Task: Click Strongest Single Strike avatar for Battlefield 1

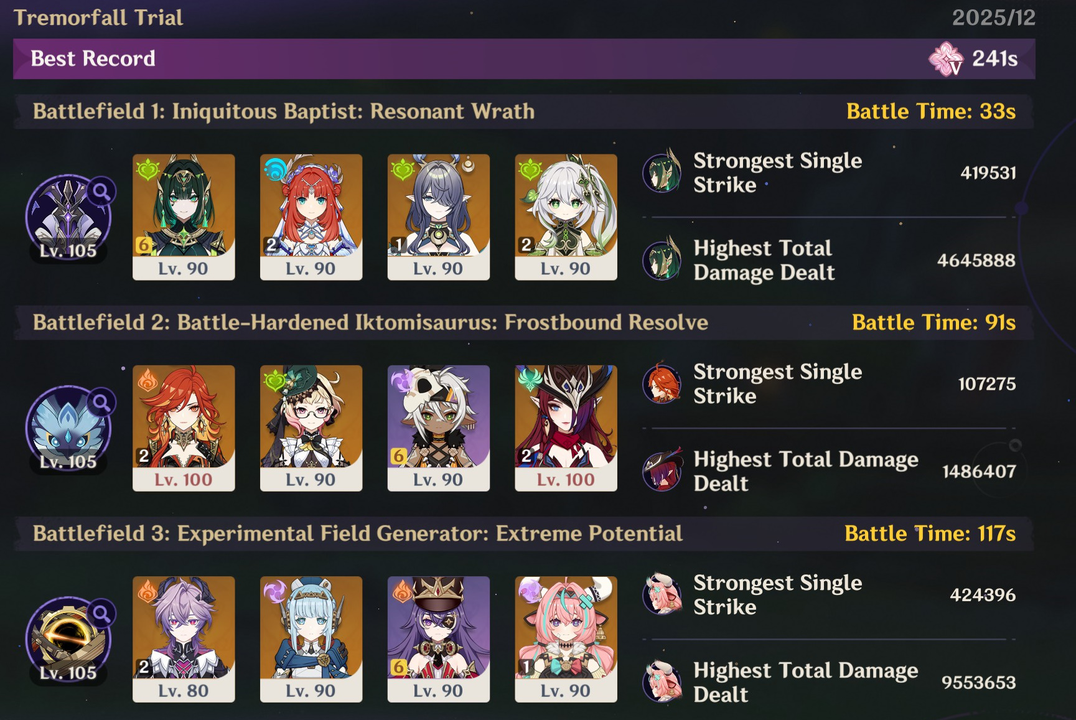Action: pos(662,172)
